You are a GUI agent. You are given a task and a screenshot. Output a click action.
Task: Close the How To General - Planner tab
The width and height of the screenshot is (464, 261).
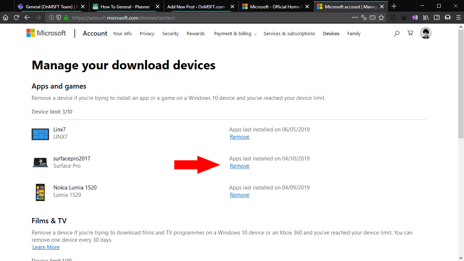[x=157, y=7]
